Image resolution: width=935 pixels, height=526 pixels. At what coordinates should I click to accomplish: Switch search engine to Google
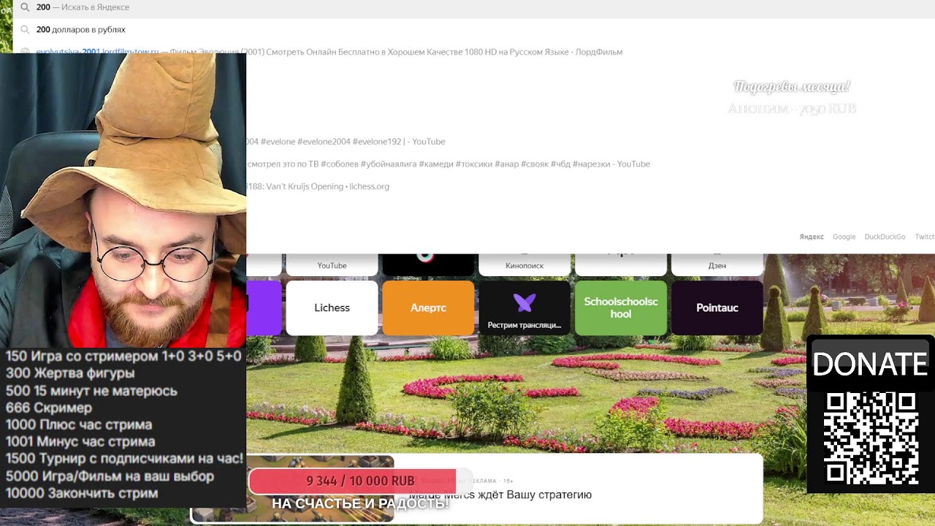click(844, 237)
